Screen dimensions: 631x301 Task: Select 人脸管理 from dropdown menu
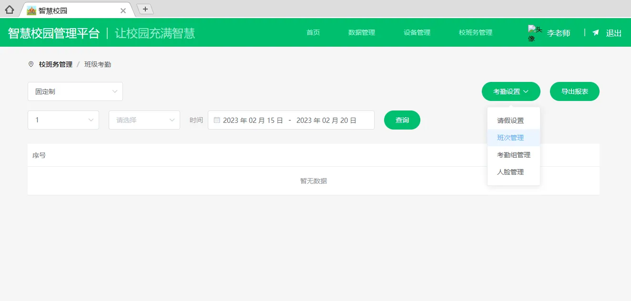coord(514,172)
